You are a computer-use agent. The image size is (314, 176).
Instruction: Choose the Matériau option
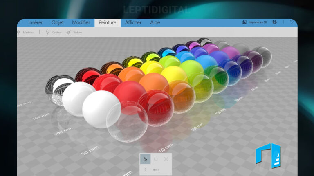coord(28,32)
